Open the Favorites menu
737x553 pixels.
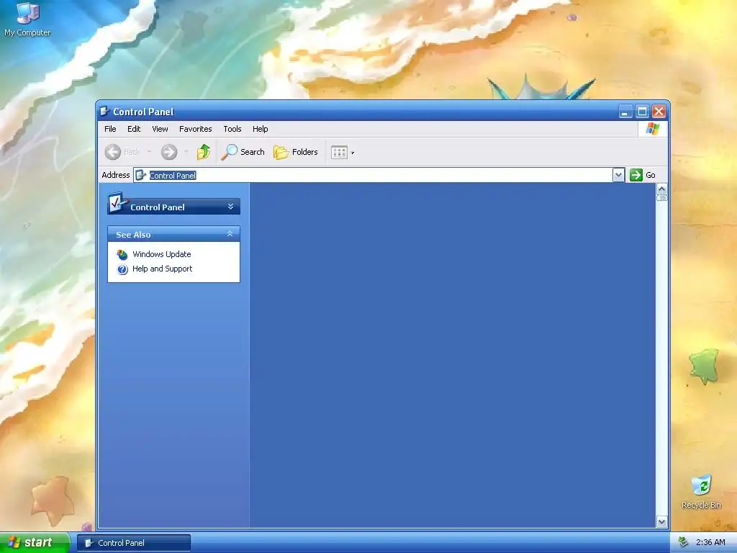pos(196,129)
